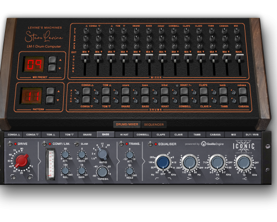The width and height of the screenshot is (277, 222).
Task: Open MIX output dropdown under Snare channel
Action: pyautogui.click(x=137, y=52)
